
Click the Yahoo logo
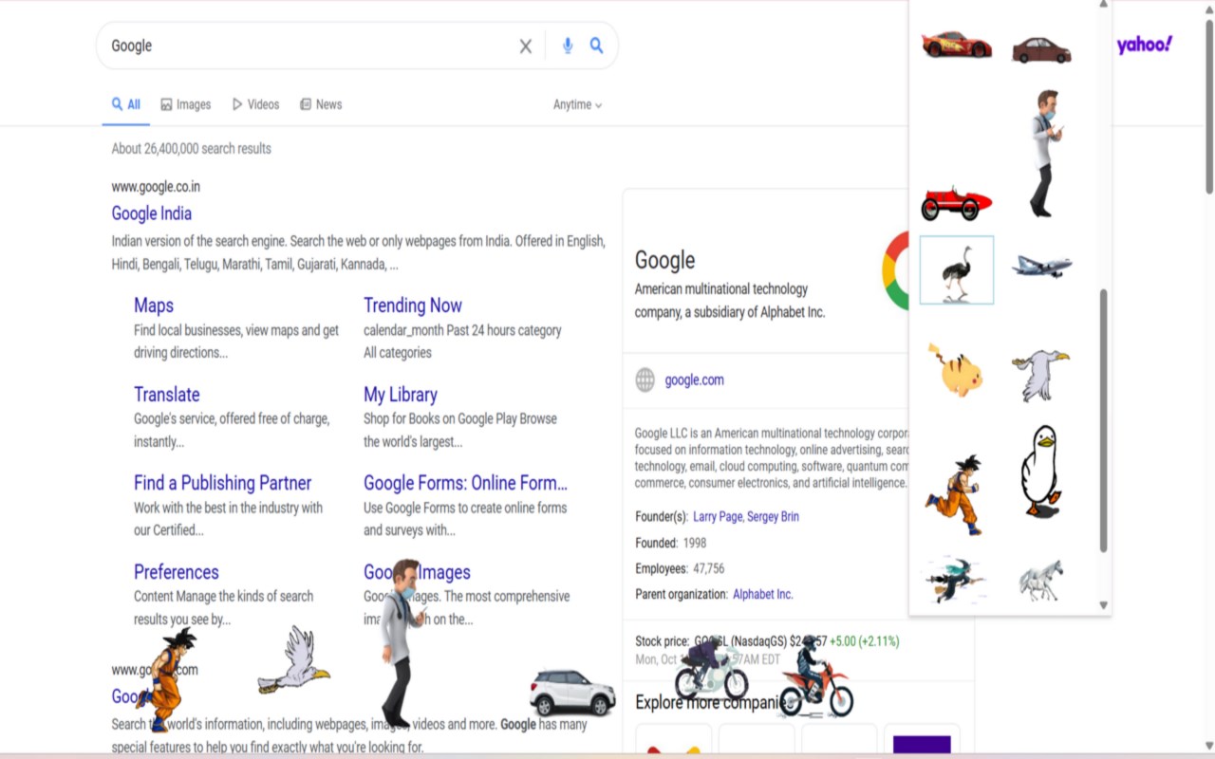[1144, 45]
